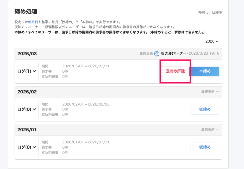Click the user avatar icon beside 燕 太郎
Image resolution: width=244 pixels, height=169 pixels.
(157, 54)
